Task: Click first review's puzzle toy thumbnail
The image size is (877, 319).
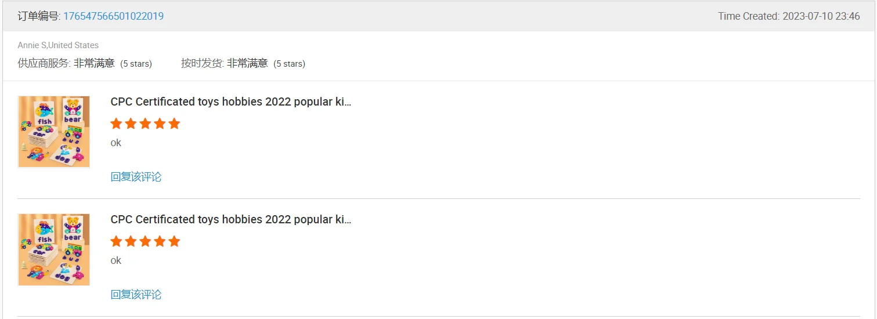Action: tap(54, 132)
